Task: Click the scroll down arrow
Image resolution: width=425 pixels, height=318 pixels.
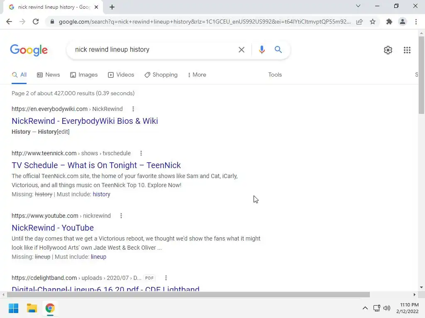Action: pos(421,287)
